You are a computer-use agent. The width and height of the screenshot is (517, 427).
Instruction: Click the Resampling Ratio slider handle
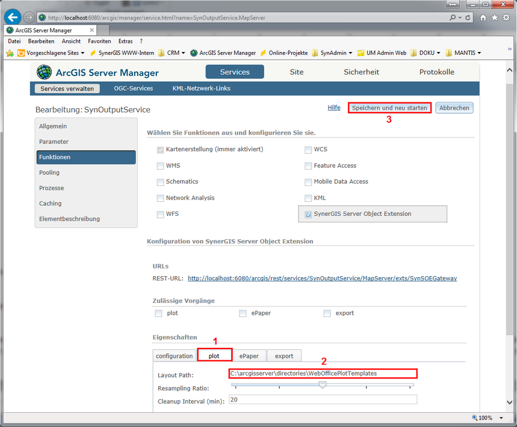322,385
